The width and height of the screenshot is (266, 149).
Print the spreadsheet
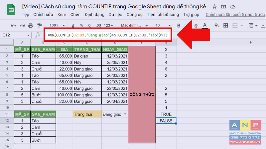31,25
